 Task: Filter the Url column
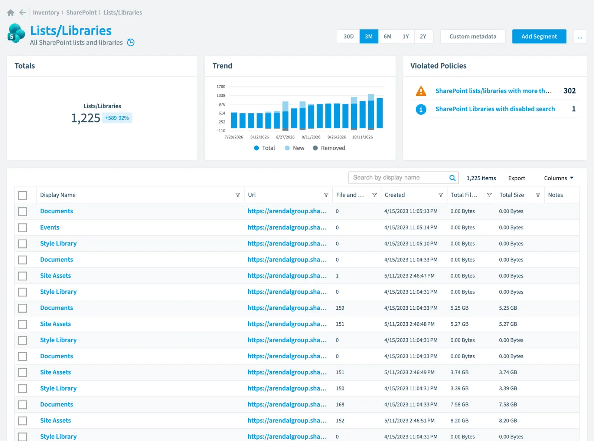326,195
